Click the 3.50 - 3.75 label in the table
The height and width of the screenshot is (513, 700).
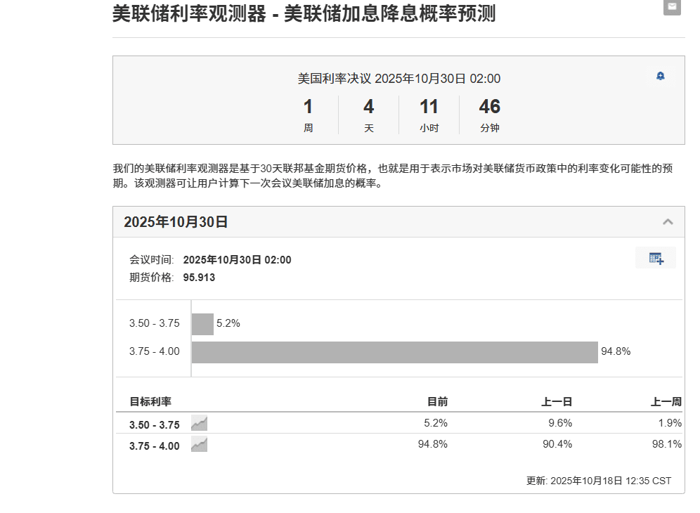click(x=155, y=424)
